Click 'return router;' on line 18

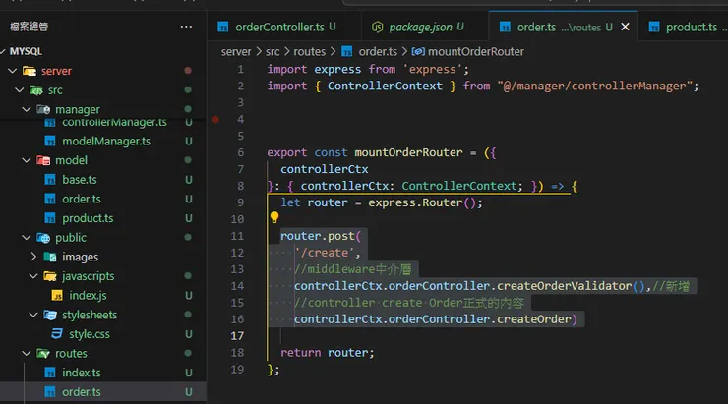(x=328, y=353)
